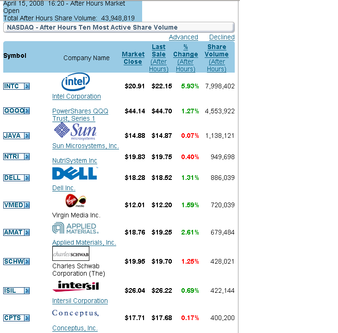Click the Charles Schwab logo

tap(71, 253)
